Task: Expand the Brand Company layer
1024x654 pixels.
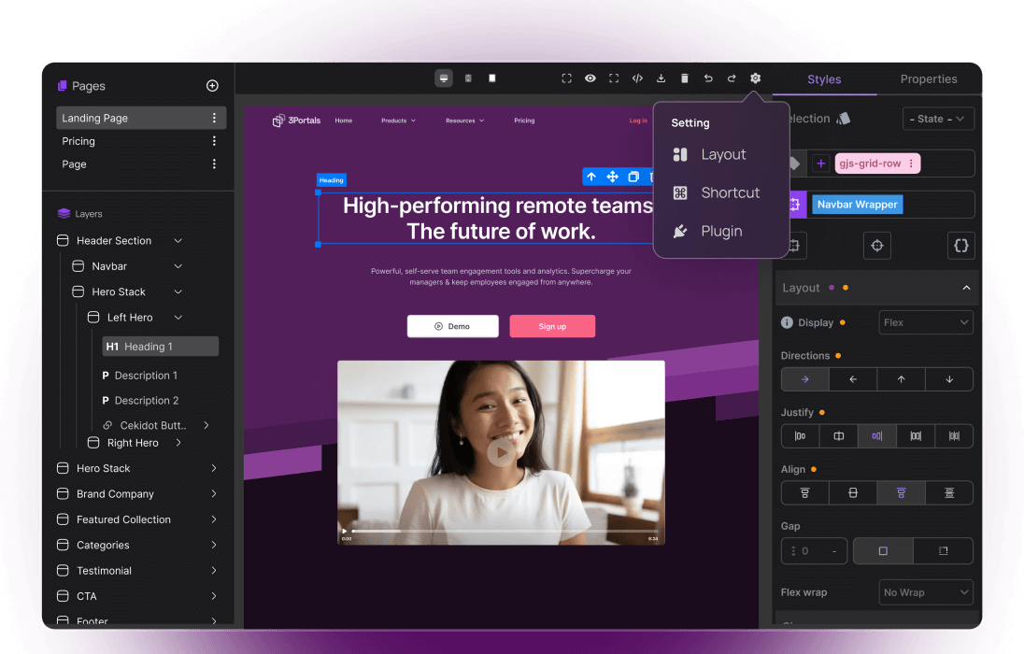Action: tap(214, 494)
